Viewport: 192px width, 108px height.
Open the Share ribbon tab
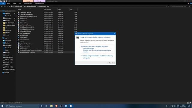(14, 3)
